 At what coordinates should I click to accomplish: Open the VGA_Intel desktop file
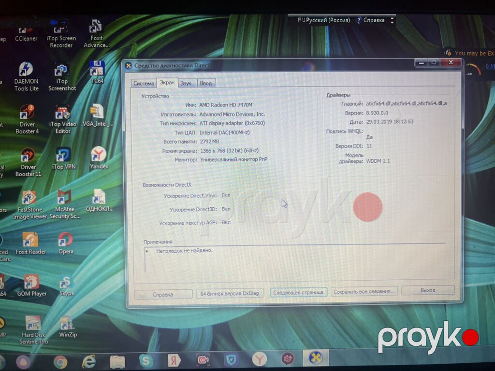[98, 115]
